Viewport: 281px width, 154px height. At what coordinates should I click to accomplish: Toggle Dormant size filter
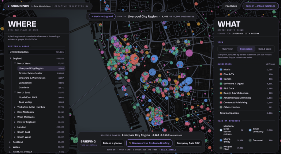tap(261, 140)
